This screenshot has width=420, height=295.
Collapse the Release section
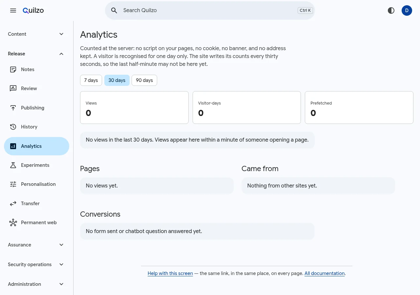pos(36,54)
